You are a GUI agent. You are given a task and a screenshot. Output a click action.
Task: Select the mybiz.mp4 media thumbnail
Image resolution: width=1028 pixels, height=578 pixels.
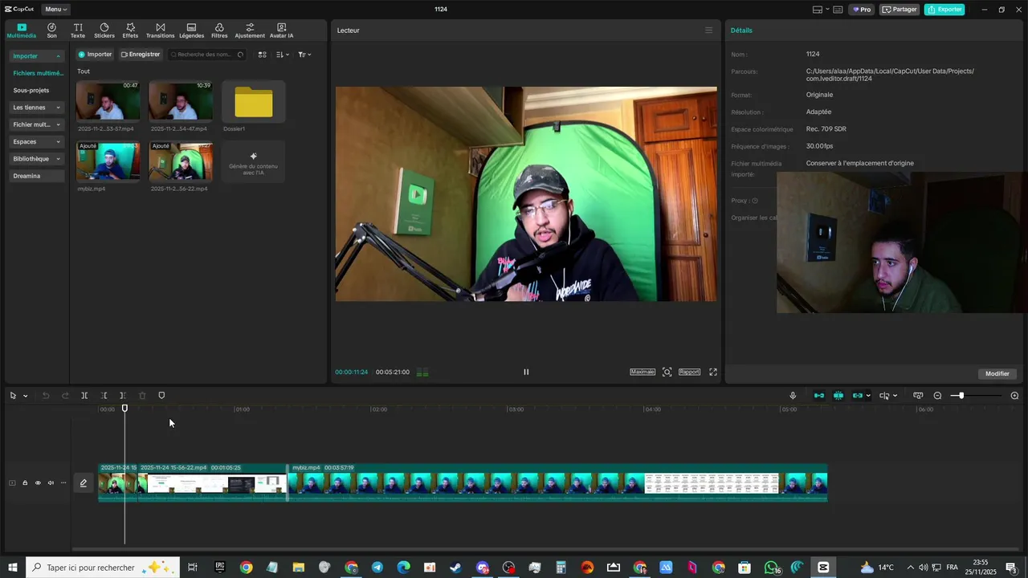[x=108, y=161]
